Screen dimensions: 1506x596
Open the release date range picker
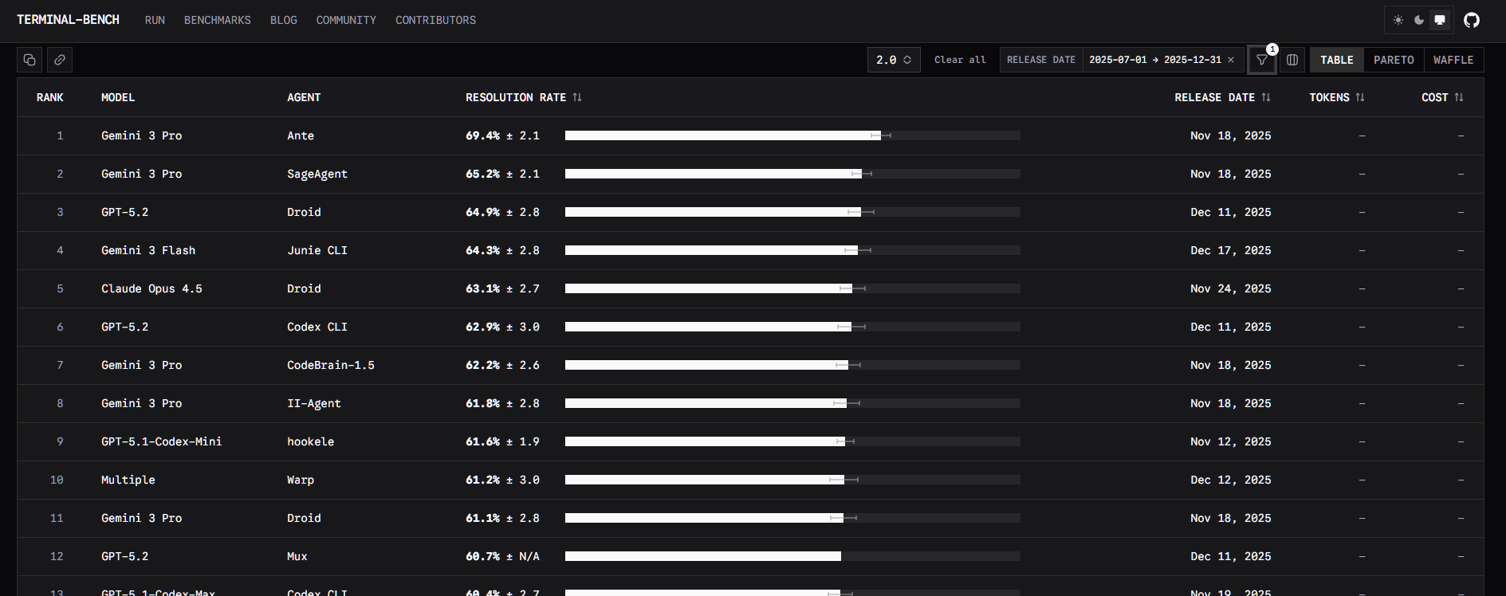pos(1154,60)
